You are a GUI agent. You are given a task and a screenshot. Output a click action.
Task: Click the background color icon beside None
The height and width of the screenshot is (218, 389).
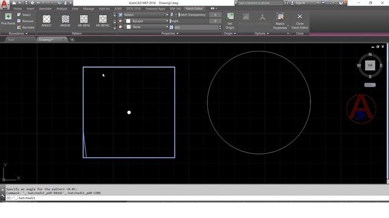(x=120, y=27)
